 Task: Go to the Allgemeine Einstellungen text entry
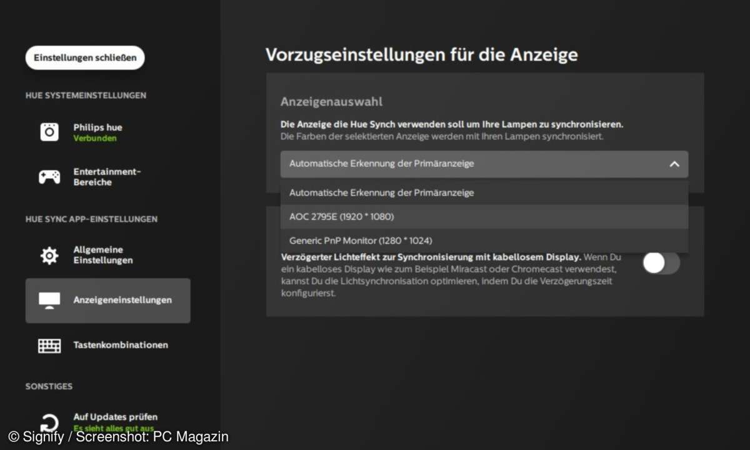103,255
